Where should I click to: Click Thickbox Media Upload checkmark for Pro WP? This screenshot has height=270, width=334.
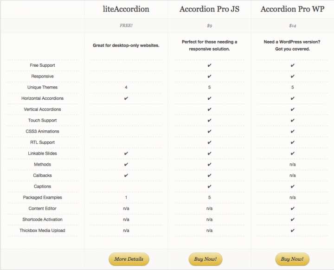pyautogui.click(x=292, y=231)
